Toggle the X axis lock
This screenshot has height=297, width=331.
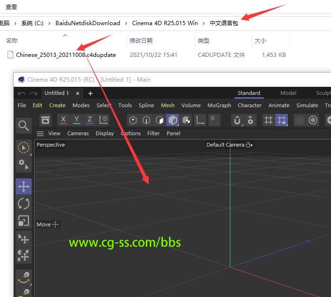click(63, 120)
